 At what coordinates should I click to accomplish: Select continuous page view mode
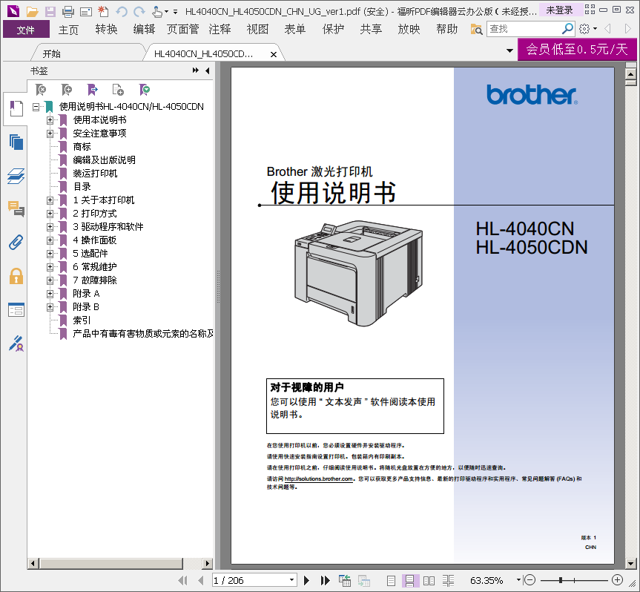click(410, 581)
